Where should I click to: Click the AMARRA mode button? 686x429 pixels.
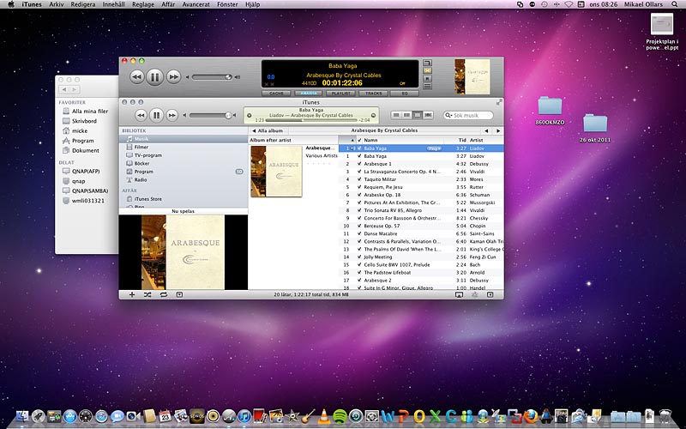point(309,94)
